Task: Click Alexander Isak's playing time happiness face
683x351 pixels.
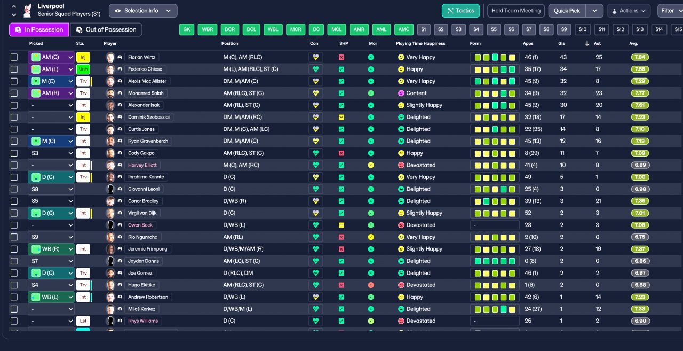Action: (x=401, y=105)
